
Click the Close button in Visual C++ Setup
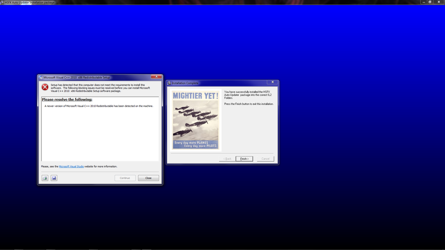148,178
